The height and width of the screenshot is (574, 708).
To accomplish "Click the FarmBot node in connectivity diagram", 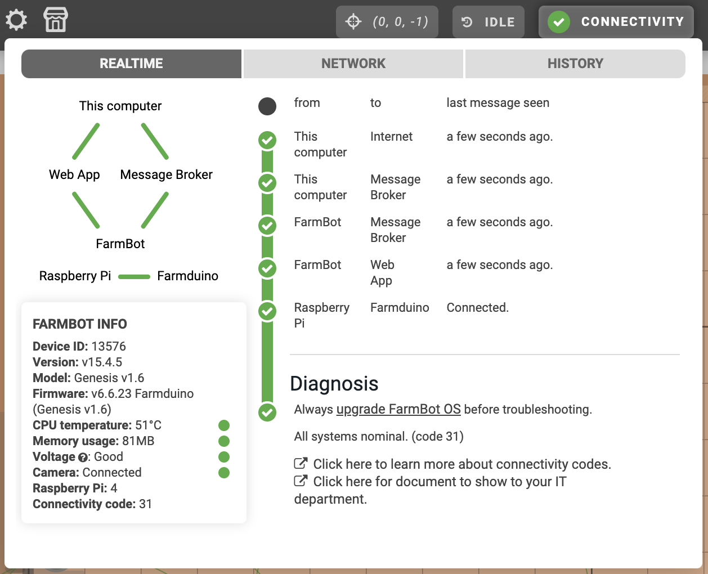I will pos(120,244).
